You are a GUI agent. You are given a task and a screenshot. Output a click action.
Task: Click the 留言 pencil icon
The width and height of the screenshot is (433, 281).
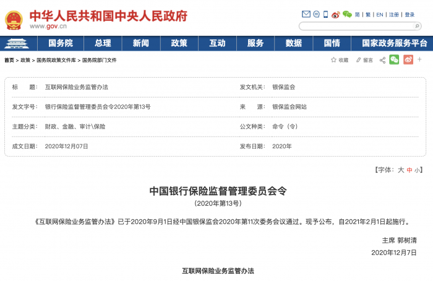[x=358, y=60]
